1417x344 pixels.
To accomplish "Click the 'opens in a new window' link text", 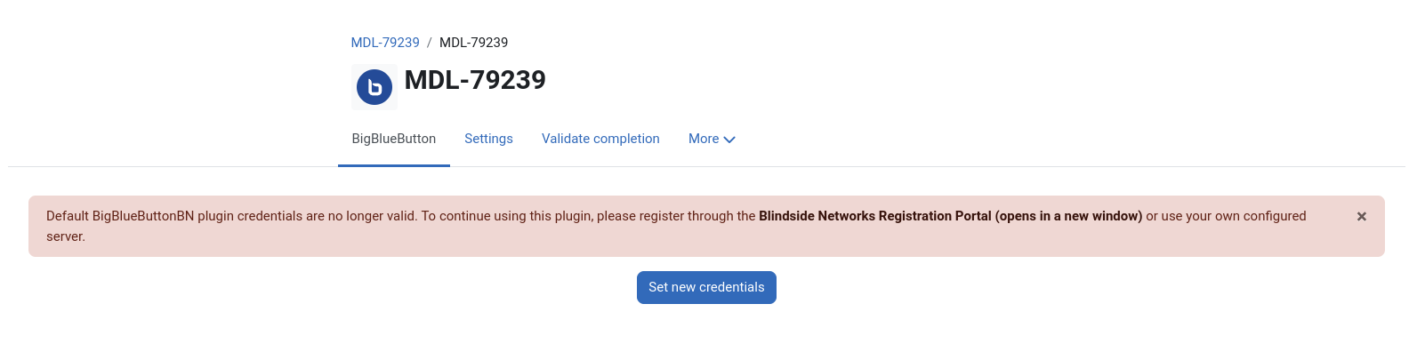I will [1068, 216].
